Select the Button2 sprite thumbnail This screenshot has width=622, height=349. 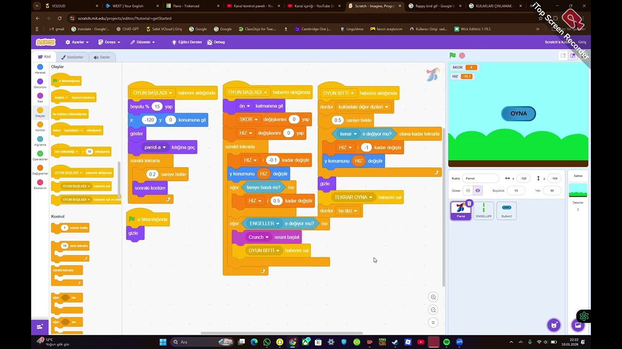point(506,211)
